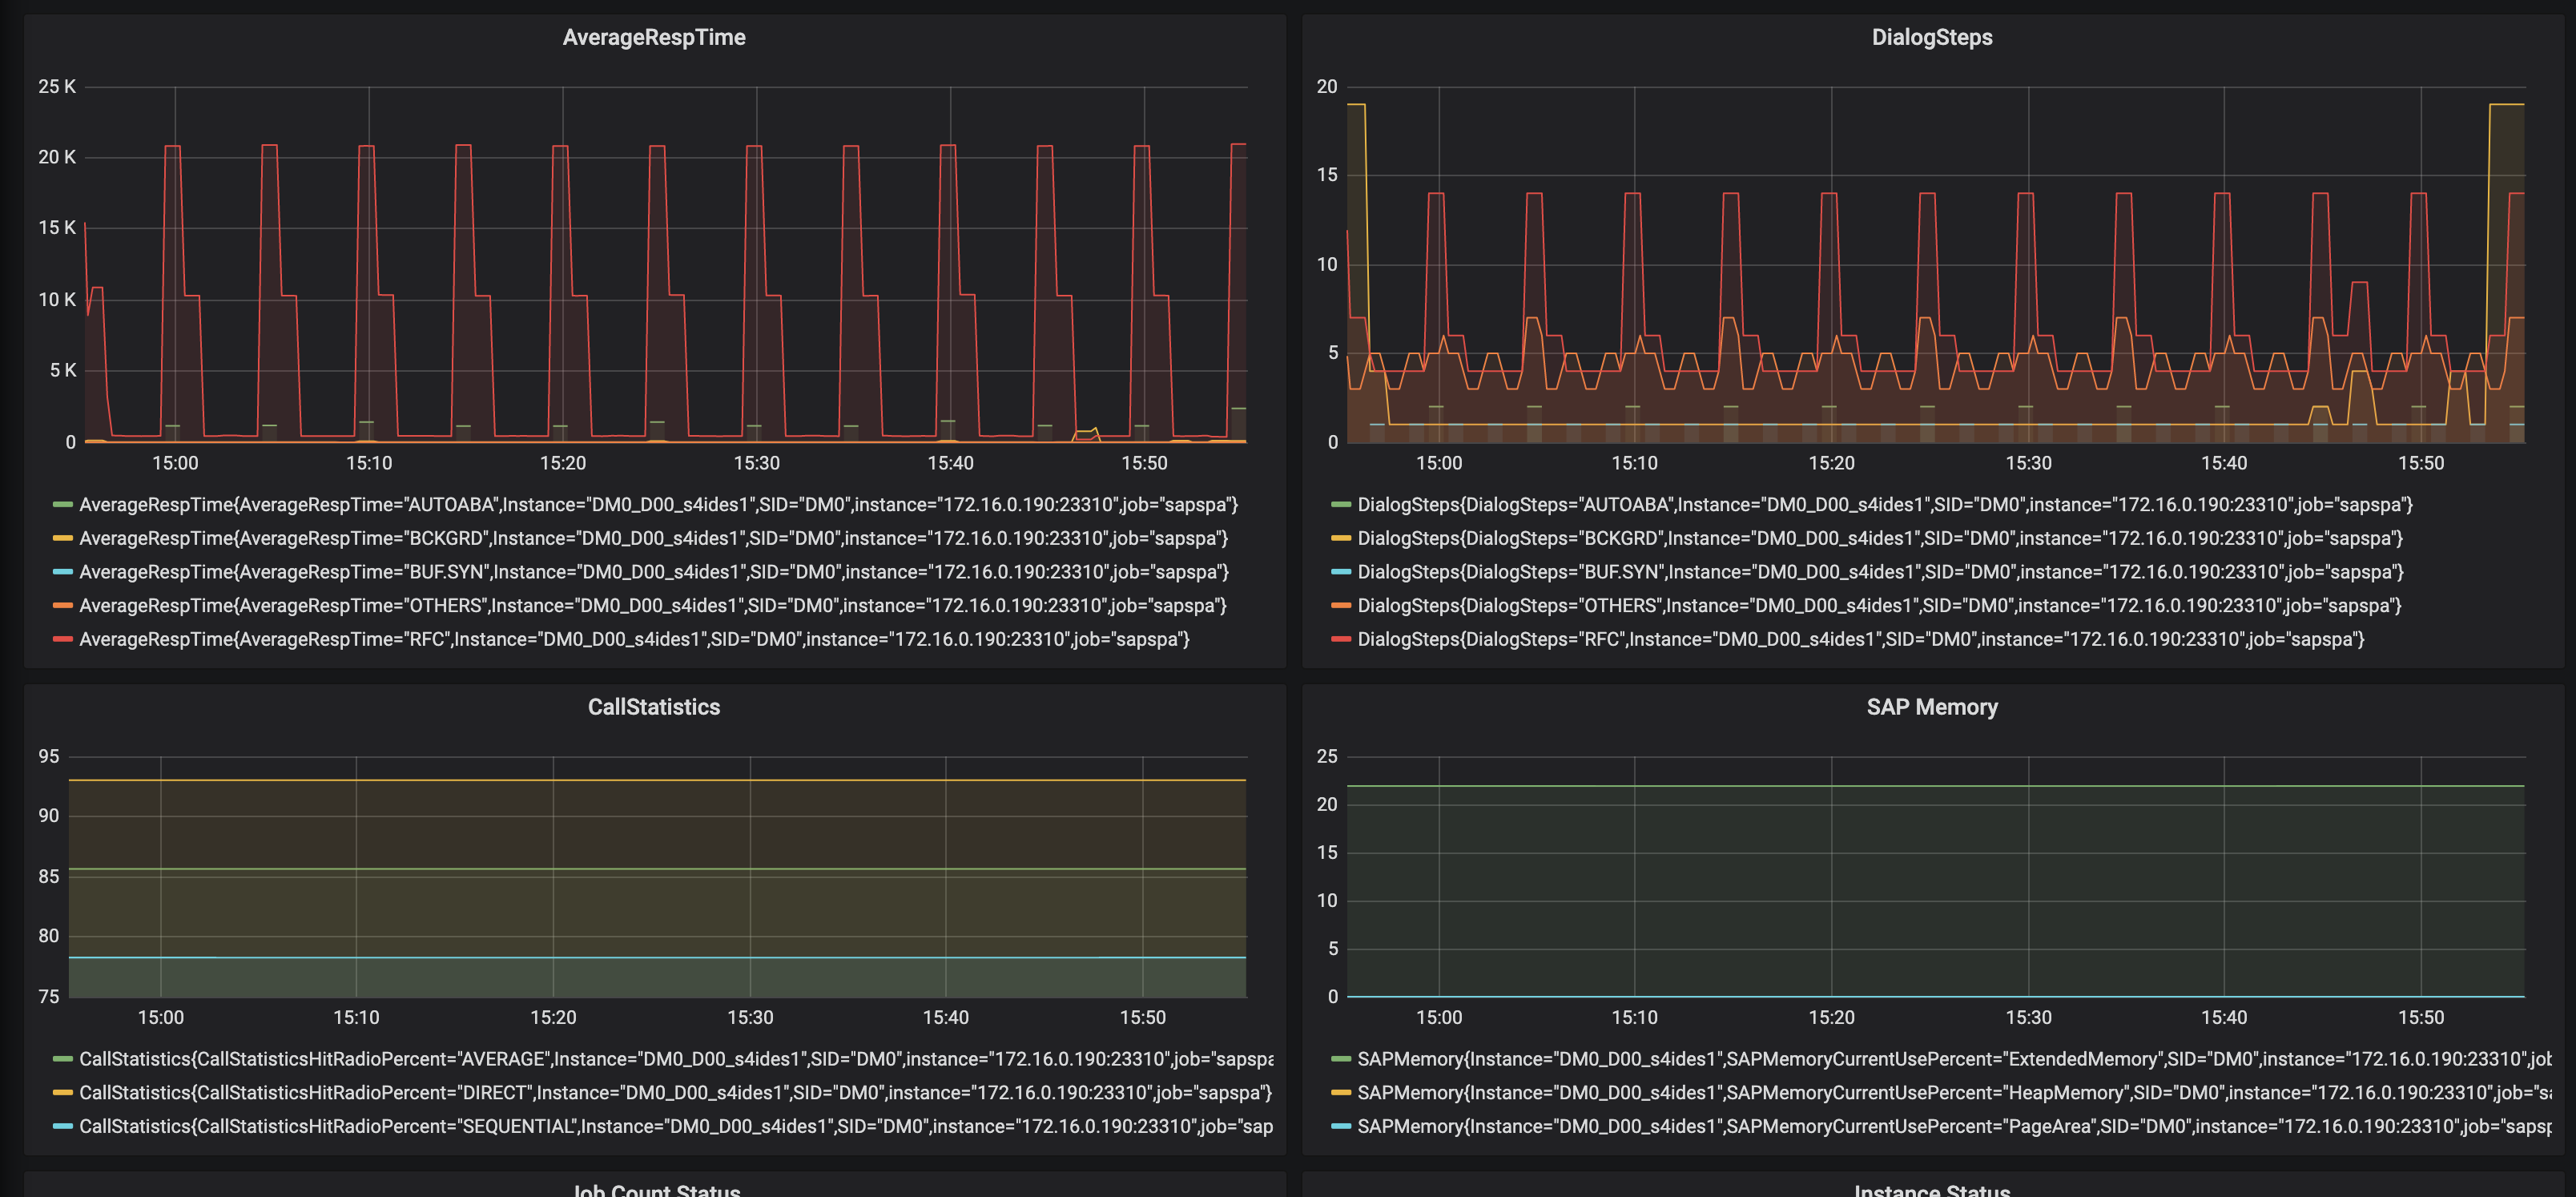Click green color swatch of AverageRespTime AUTOABA legend

[x=63, y=505]
